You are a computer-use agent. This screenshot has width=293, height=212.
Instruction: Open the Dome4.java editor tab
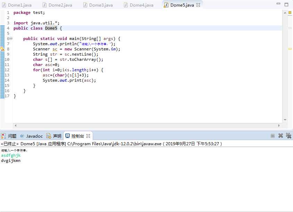(x=139, y=5)
